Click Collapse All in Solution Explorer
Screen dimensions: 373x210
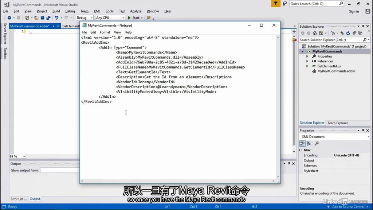[x=354, y=33]
